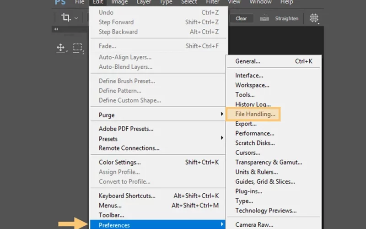Open Workspace... preferences
366x229 pixels.
[x=274, y=85]
